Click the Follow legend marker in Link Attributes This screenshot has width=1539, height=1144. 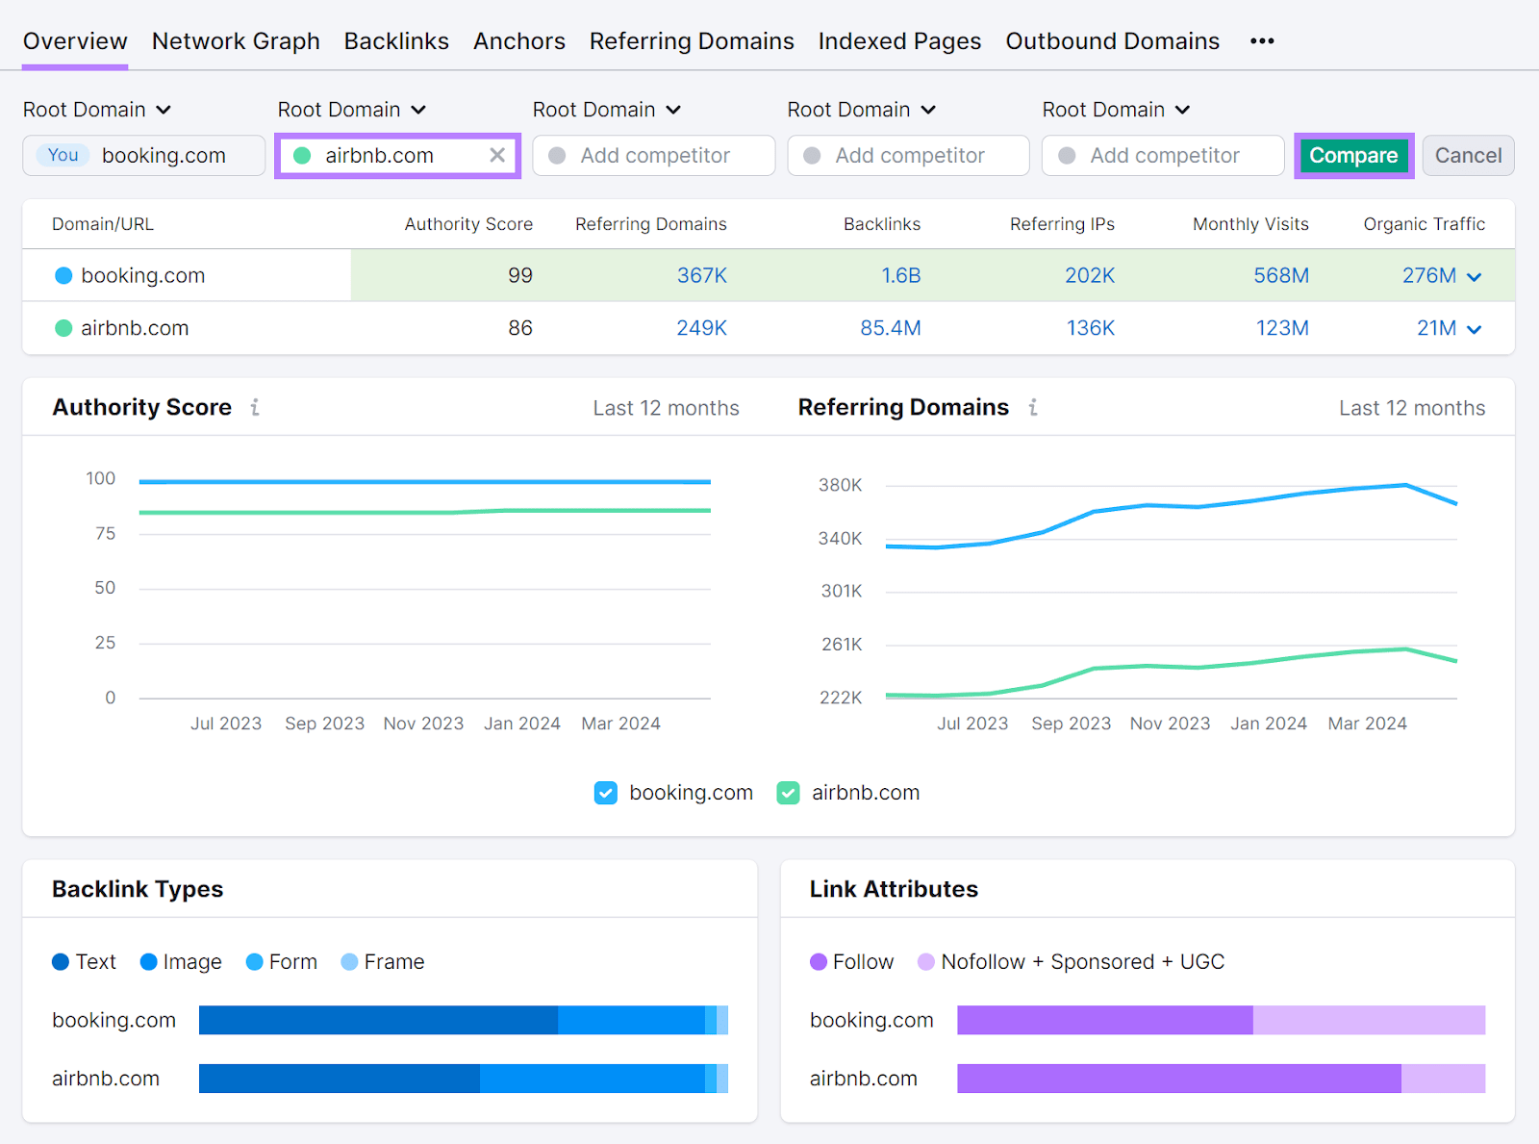click(819, 961)
